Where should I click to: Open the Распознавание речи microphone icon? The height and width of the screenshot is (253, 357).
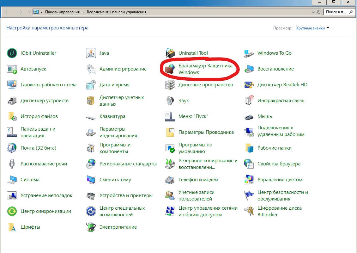pyautogui.click(x=12, y=164)
